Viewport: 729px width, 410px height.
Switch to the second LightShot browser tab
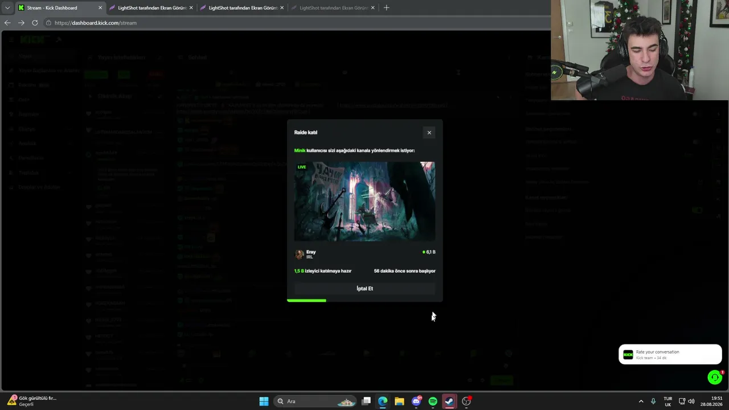242,8
